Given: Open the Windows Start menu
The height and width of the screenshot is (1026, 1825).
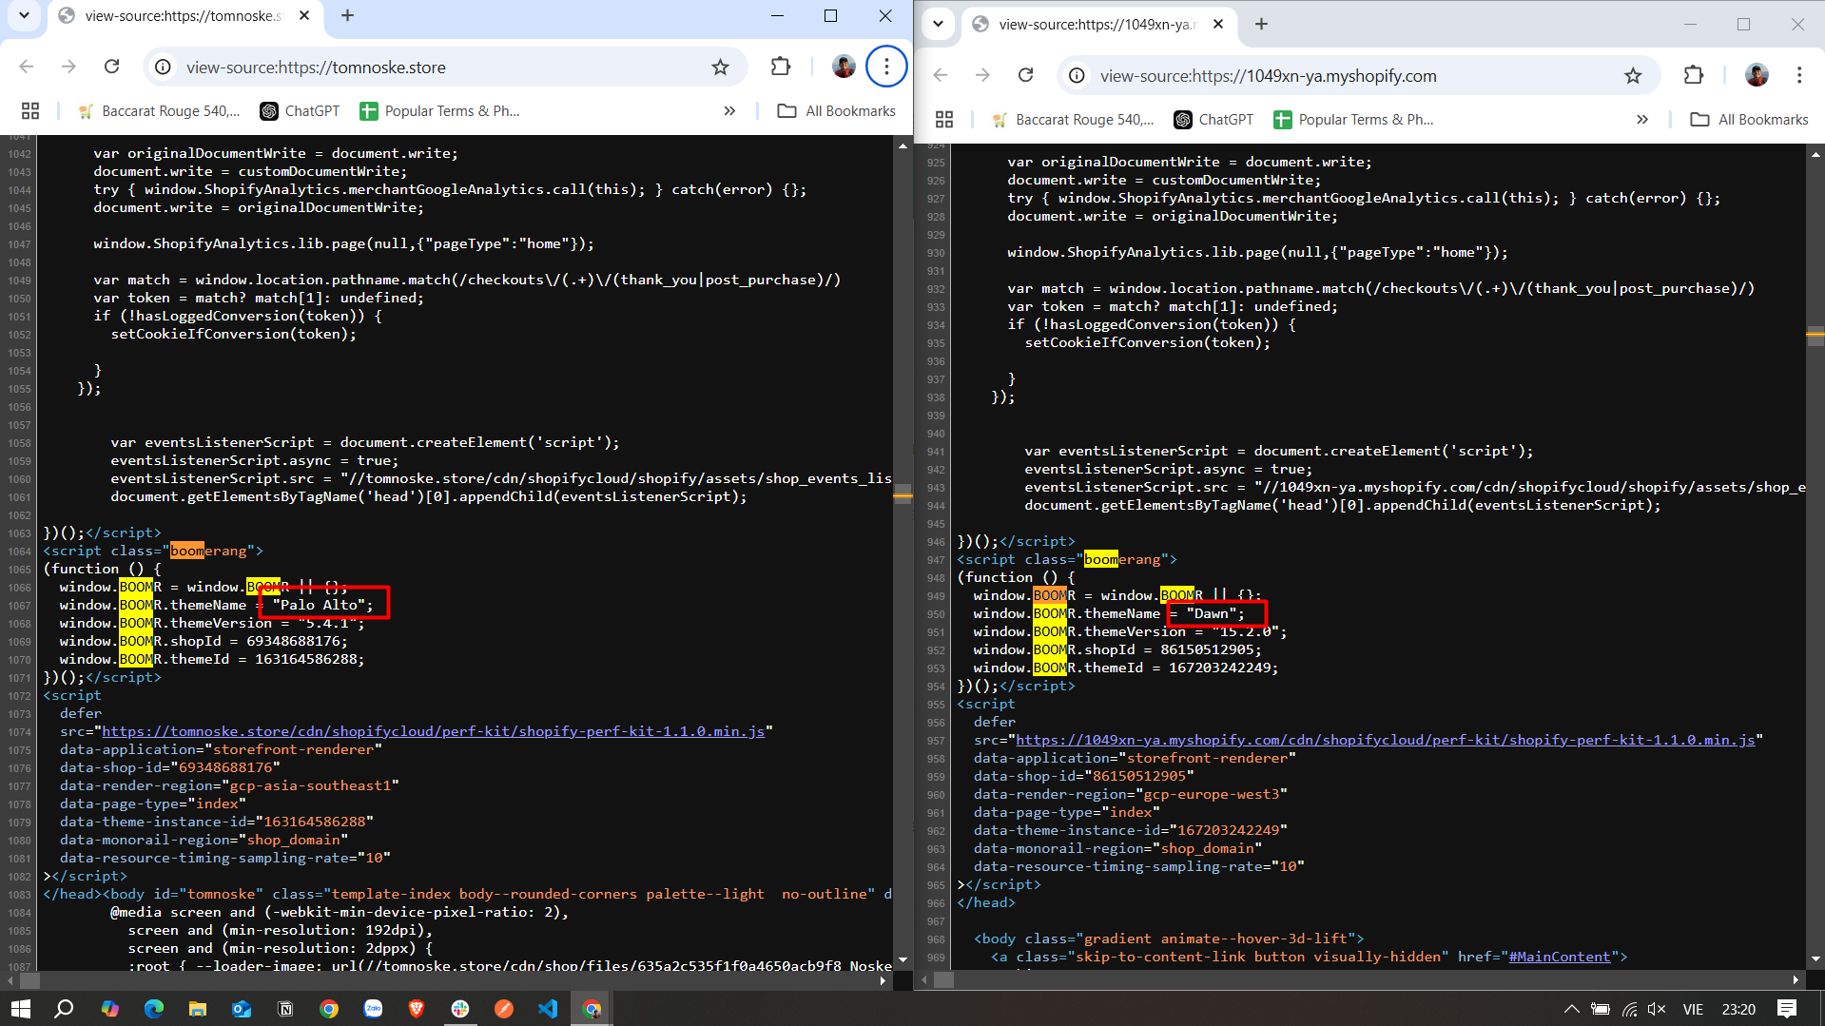Looking at the screenshot, I should 20,1009.
